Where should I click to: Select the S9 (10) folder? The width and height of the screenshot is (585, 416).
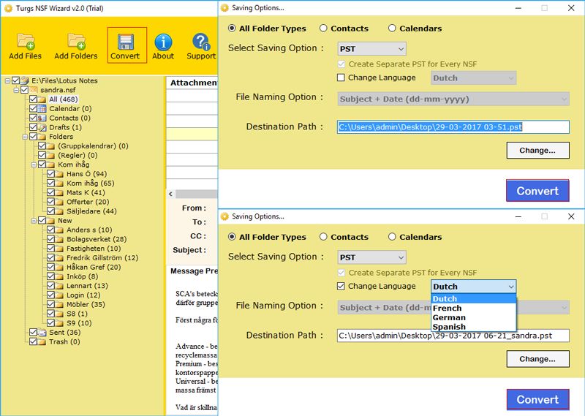point(79,323)
